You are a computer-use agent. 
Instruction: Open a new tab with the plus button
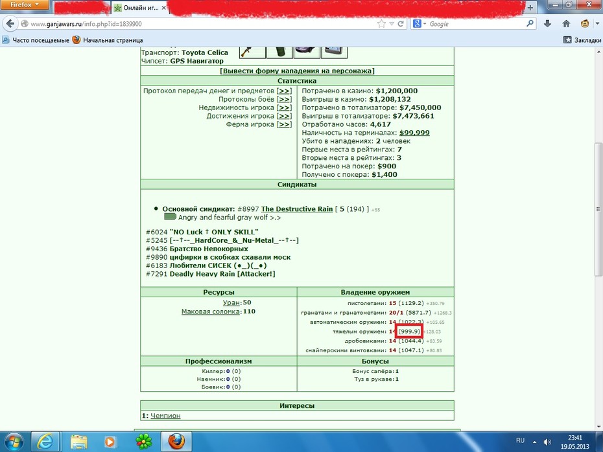click(x=530, y=8)
